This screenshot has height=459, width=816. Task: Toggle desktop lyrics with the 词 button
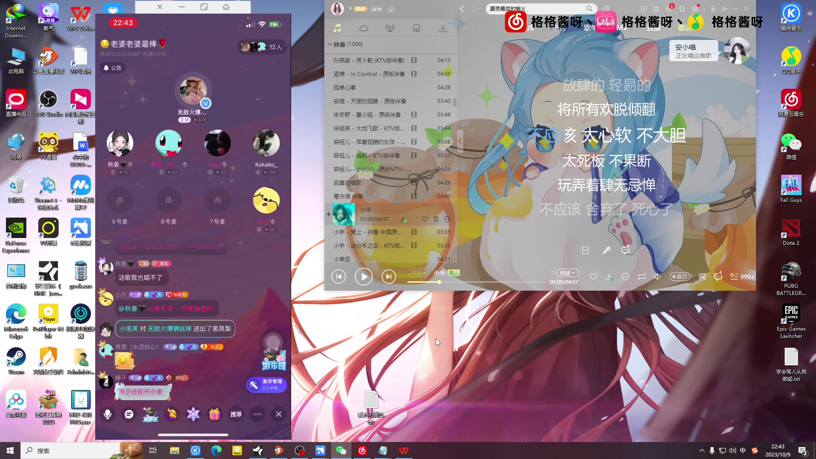point(702,277)
